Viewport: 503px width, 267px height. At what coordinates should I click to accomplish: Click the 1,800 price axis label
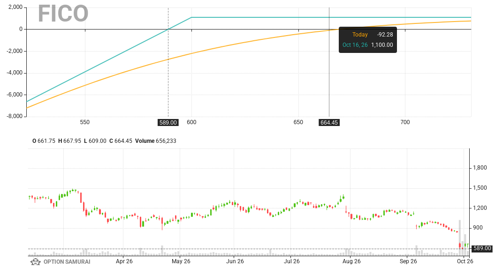coord(480,168)
